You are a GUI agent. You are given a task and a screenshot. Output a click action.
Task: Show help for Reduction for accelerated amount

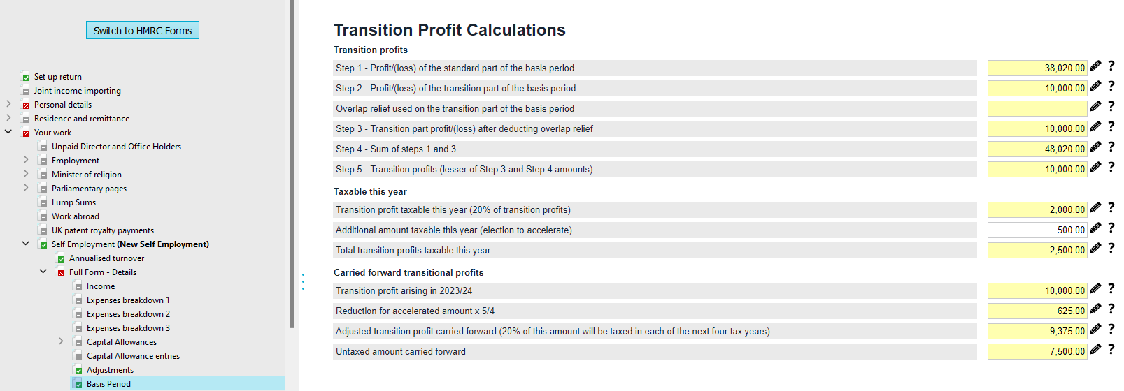point(1111,309)
